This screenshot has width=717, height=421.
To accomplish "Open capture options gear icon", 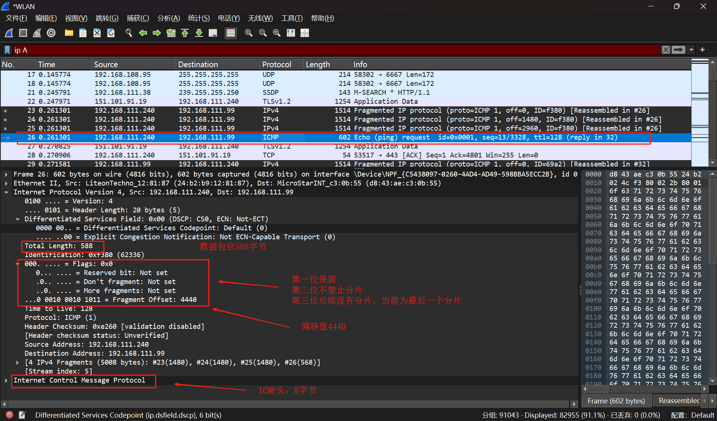I will pyautogui.click(x=51, y=33).
